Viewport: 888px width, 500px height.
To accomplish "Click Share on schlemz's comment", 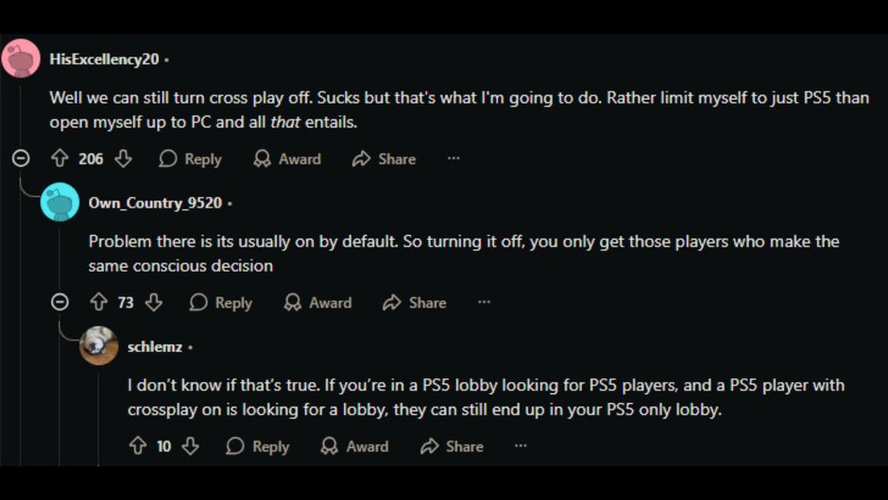I will (x=452, y=445).
